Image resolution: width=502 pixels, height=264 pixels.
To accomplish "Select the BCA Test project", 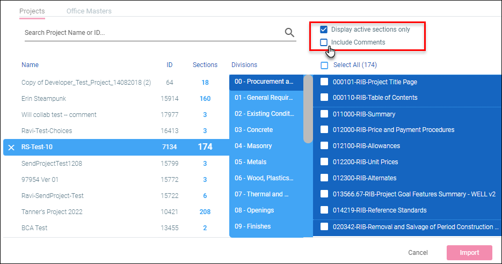I will [x=34, y=228].
